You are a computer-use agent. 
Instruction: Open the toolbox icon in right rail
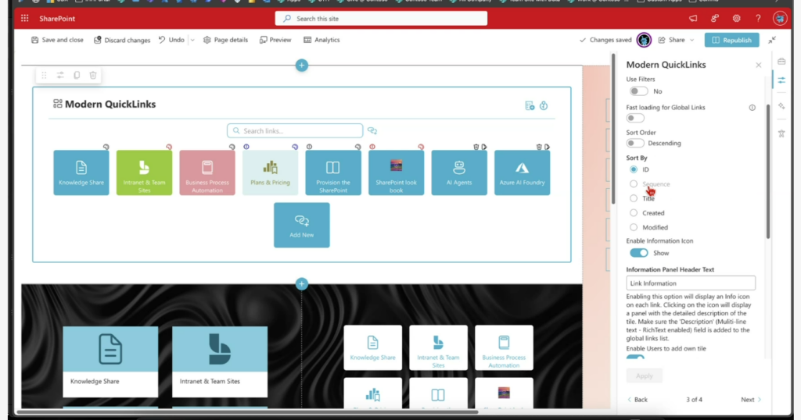[781, 62]
